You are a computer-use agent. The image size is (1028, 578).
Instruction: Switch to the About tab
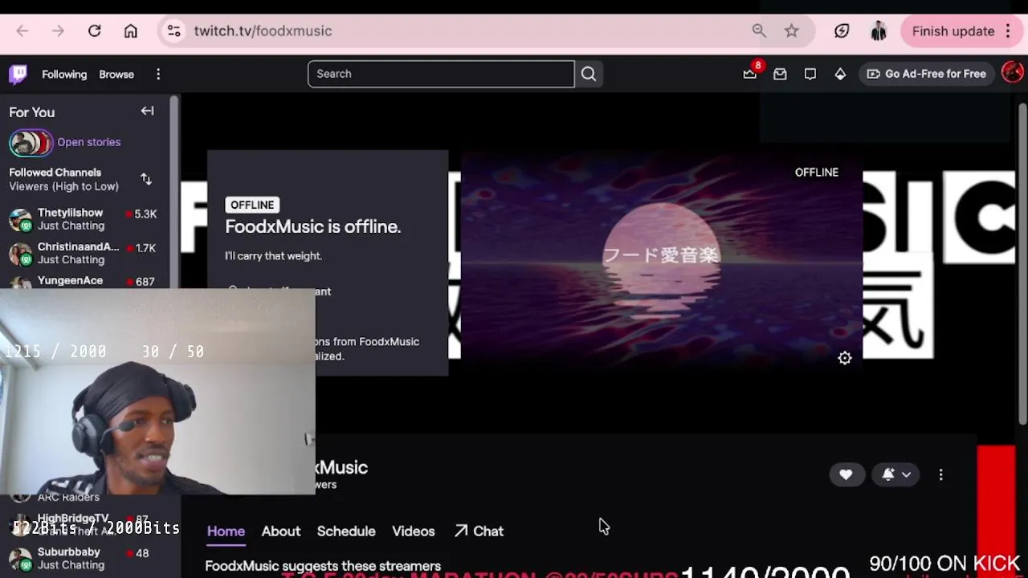[281, 531]
